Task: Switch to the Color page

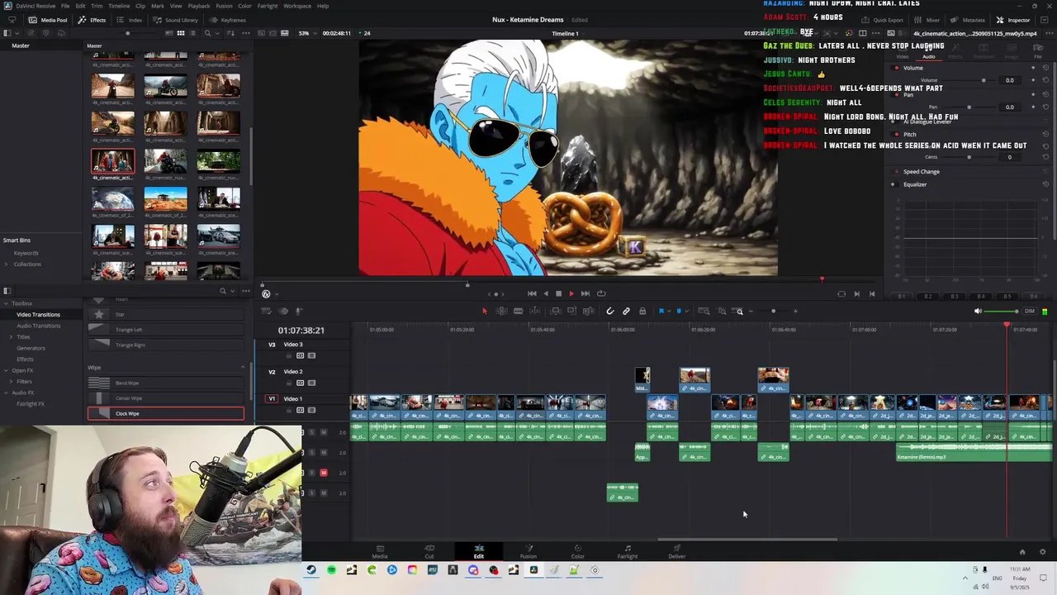Action: [x=578, y=551]
